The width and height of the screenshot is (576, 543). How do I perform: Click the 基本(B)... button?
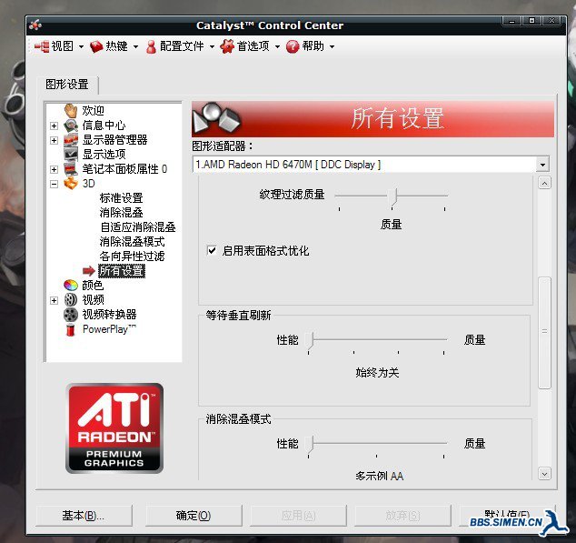[84, 516]
